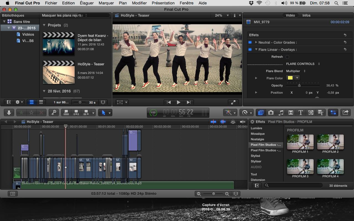Open the Share project button
The width and height of the screenshot is (354, 221).
(345, 112)
